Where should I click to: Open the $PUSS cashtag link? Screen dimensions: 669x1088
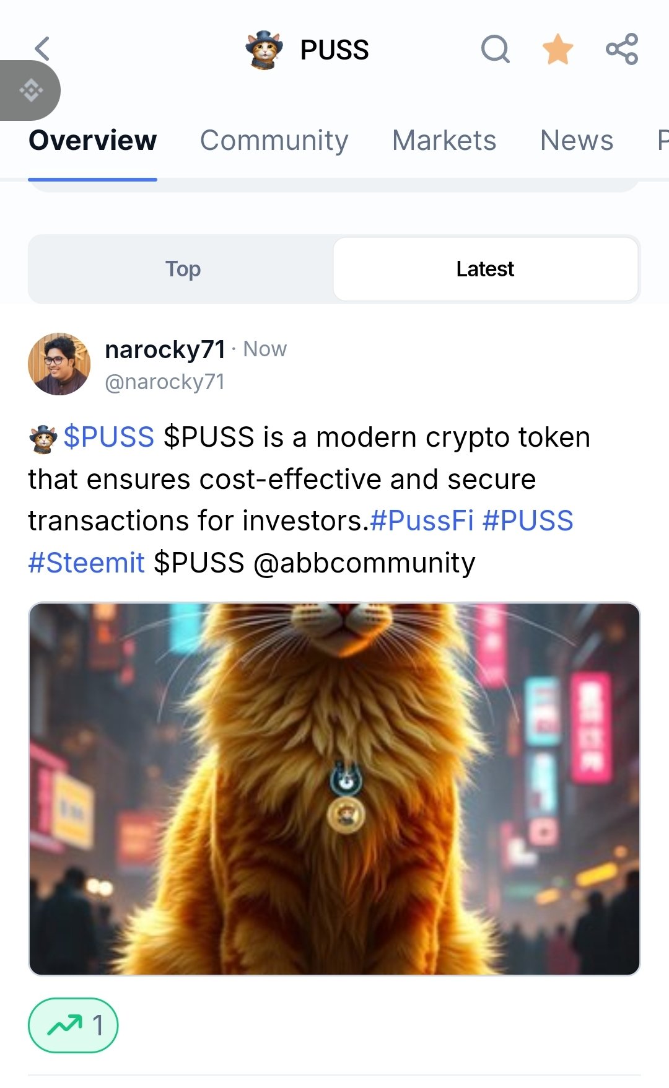pyautogui.click(x=108, y=437)
